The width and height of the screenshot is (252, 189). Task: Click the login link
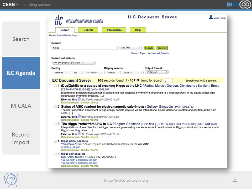223,18
